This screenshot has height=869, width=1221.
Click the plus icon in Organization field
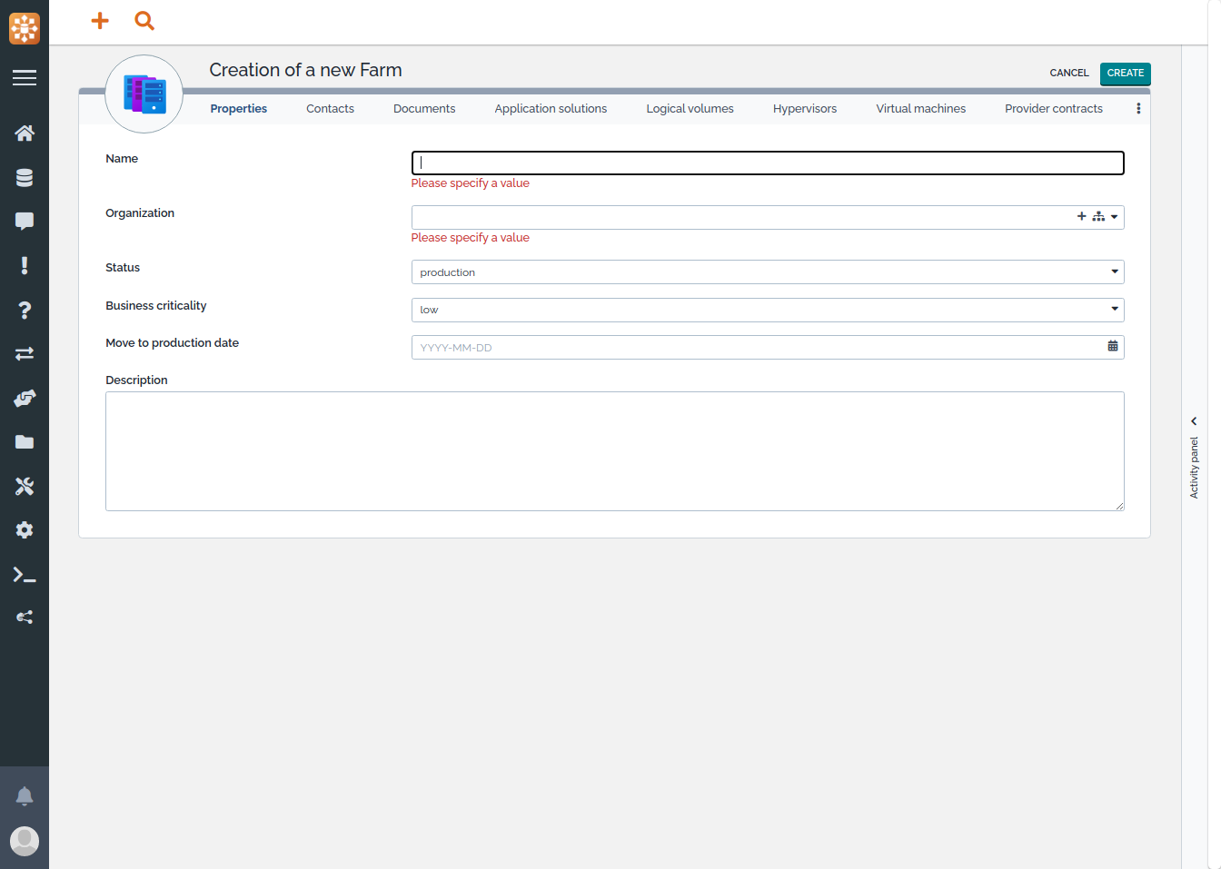point(1081,217)
